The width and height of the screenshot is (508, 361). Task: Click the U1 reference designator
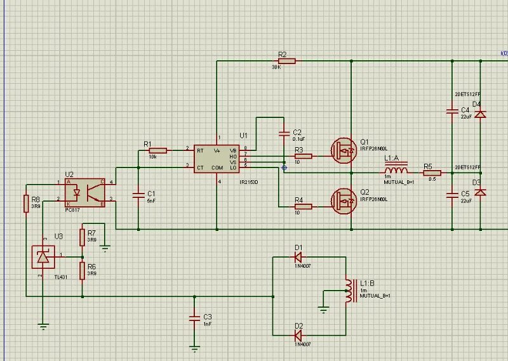243,135
